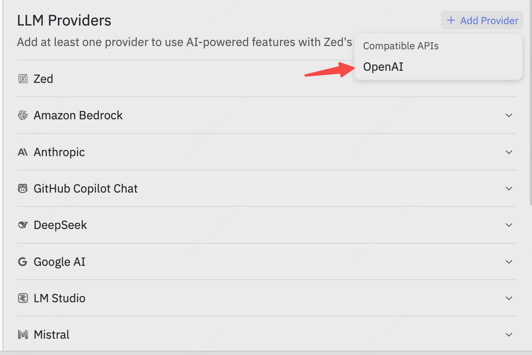532x355 pixels.
Task: Expand the Amazon Bedrock provider chevron
Action: click(x=509, y=115)
